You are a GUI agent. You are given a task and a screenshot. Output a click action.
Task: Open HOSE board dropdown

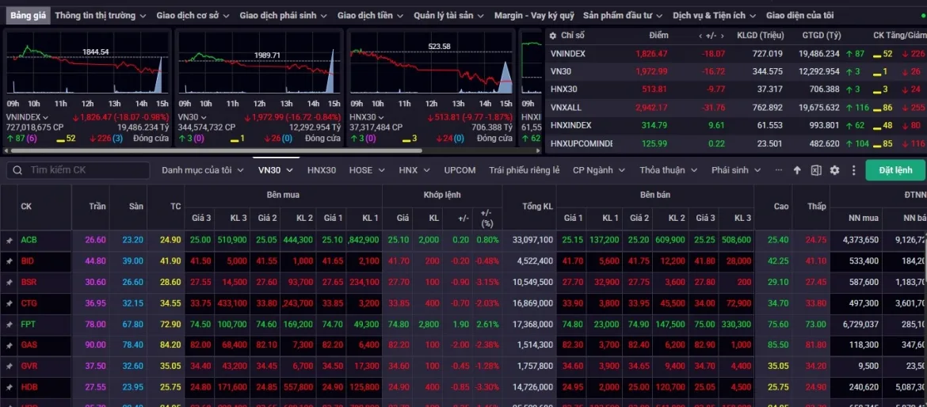(367, 170)
